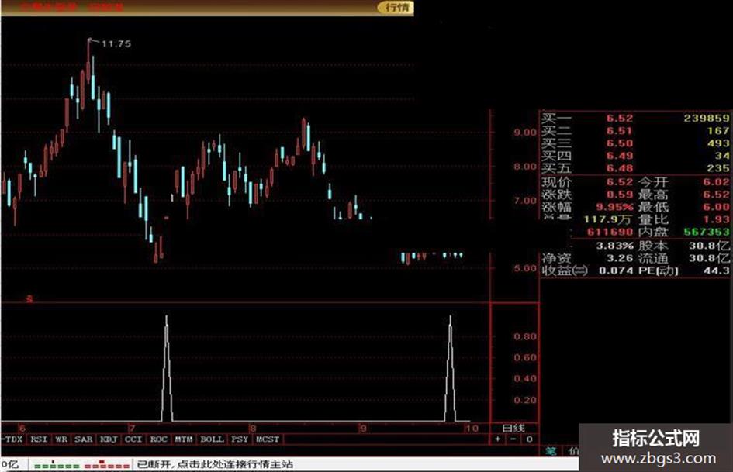
Task: Click the 0亿 value in status bar
Action: (9, 464)
